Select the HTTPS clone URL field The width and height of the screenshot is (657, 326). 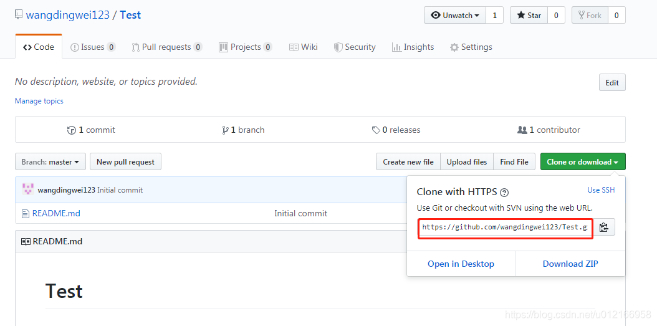click(506, 227)
